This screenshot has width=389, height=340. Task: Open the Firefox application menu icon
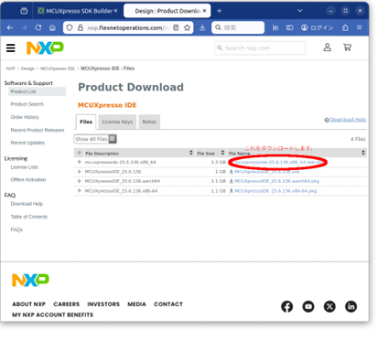click(x=360, y=27)
